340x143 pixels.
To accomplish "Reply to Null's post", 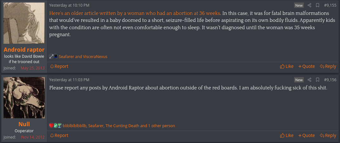I will point(328,135).
